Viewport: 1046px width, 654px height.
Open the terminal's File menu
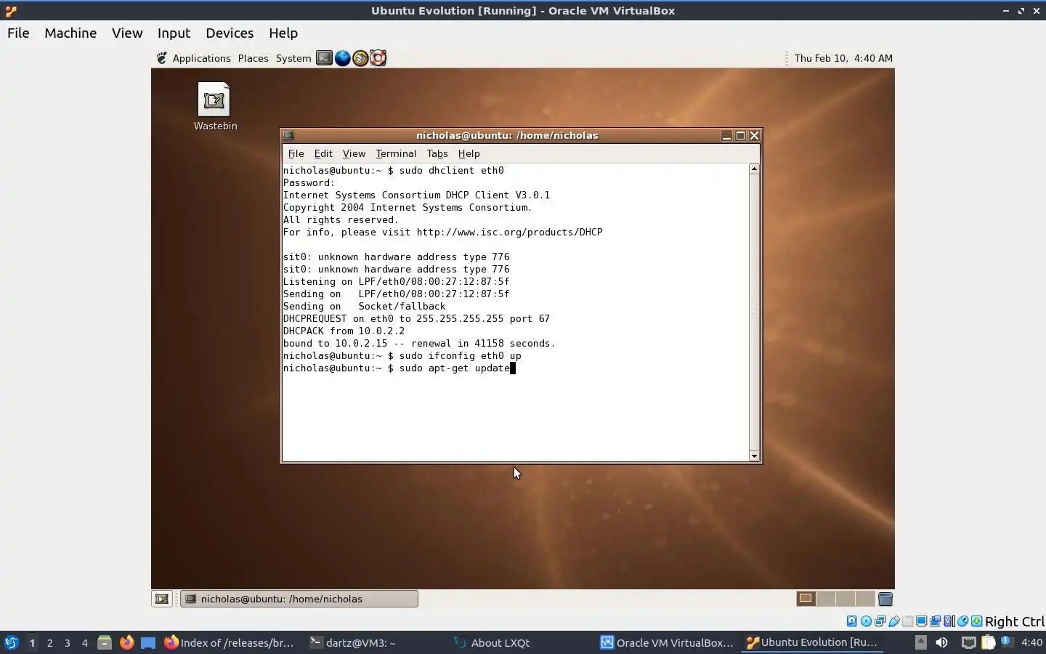[x=296, y=153]
